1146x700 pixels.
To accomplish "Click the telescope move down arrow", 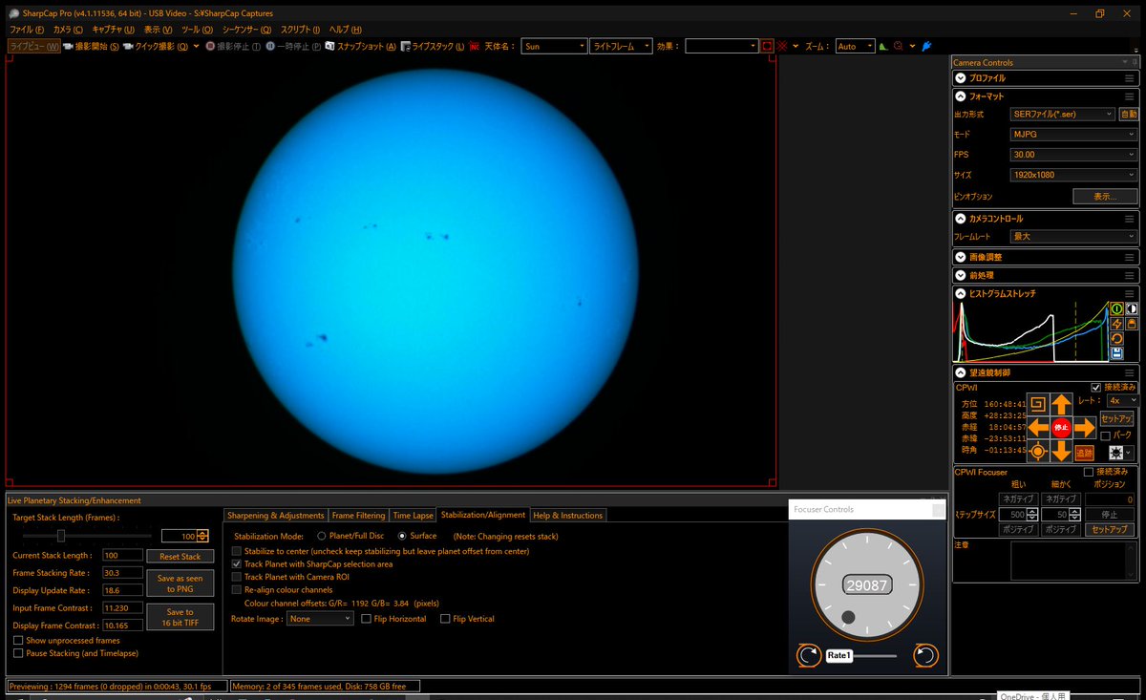I will tap(1061, 451).
